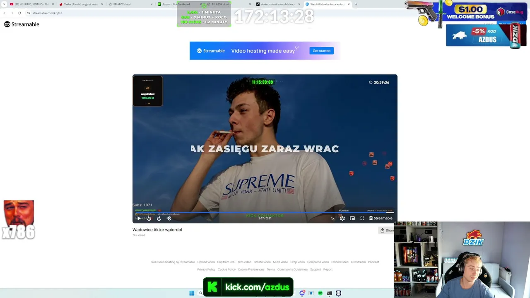The image size is (530, 298).
Task: Open the Embed video footer link
Action: [340, 262]
